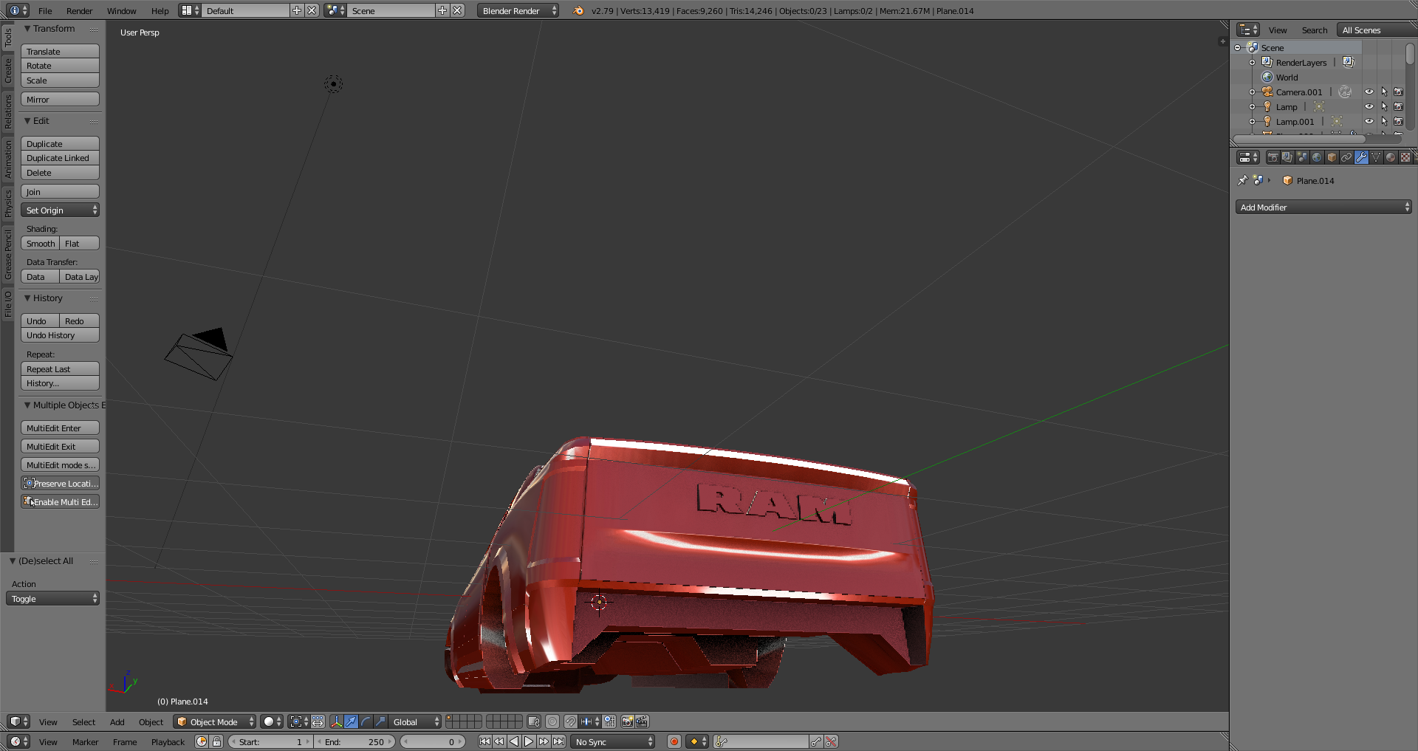Click the delete keyframe icon

tap(832, 741)
